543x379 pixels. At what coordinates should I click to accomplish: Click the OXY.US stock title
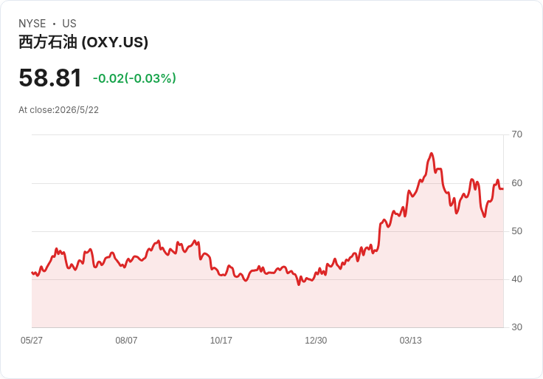click(x=83, y=42)
